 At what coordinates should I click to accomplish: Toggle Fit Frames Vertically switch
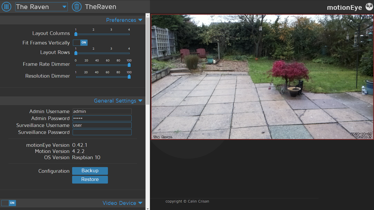tap(80, 43)
